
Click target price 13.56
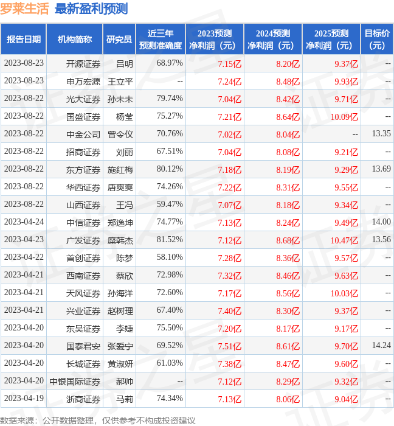pyautogui.click(x=381, y=239)
